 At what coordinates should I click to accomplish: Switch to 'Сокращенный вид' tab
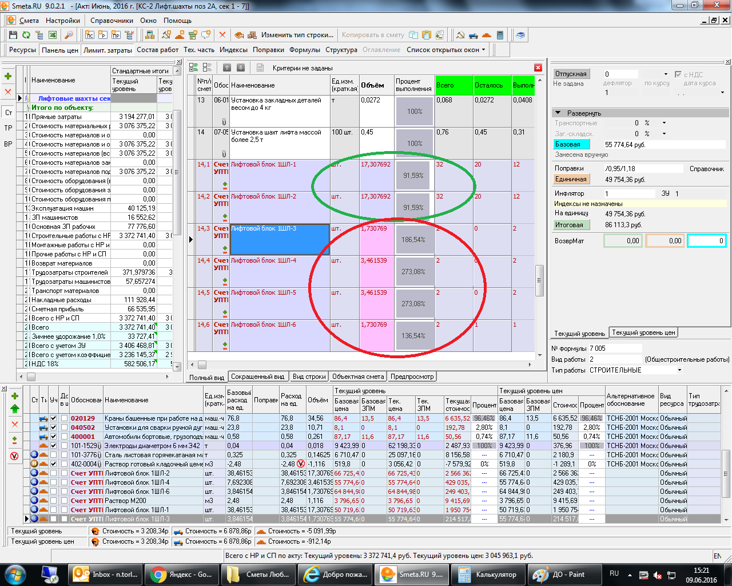tap(258, 377)
